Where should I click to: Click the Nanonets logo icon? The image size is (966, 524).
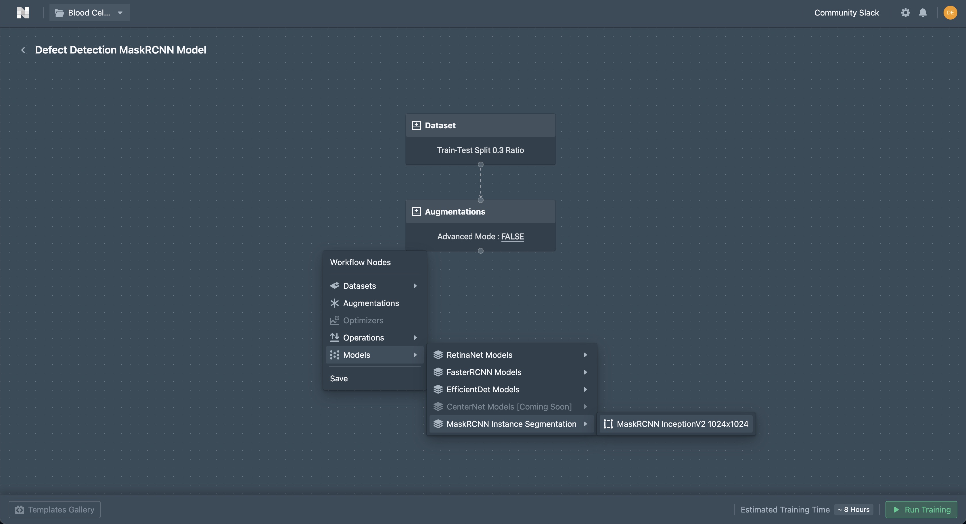point(23,13)
